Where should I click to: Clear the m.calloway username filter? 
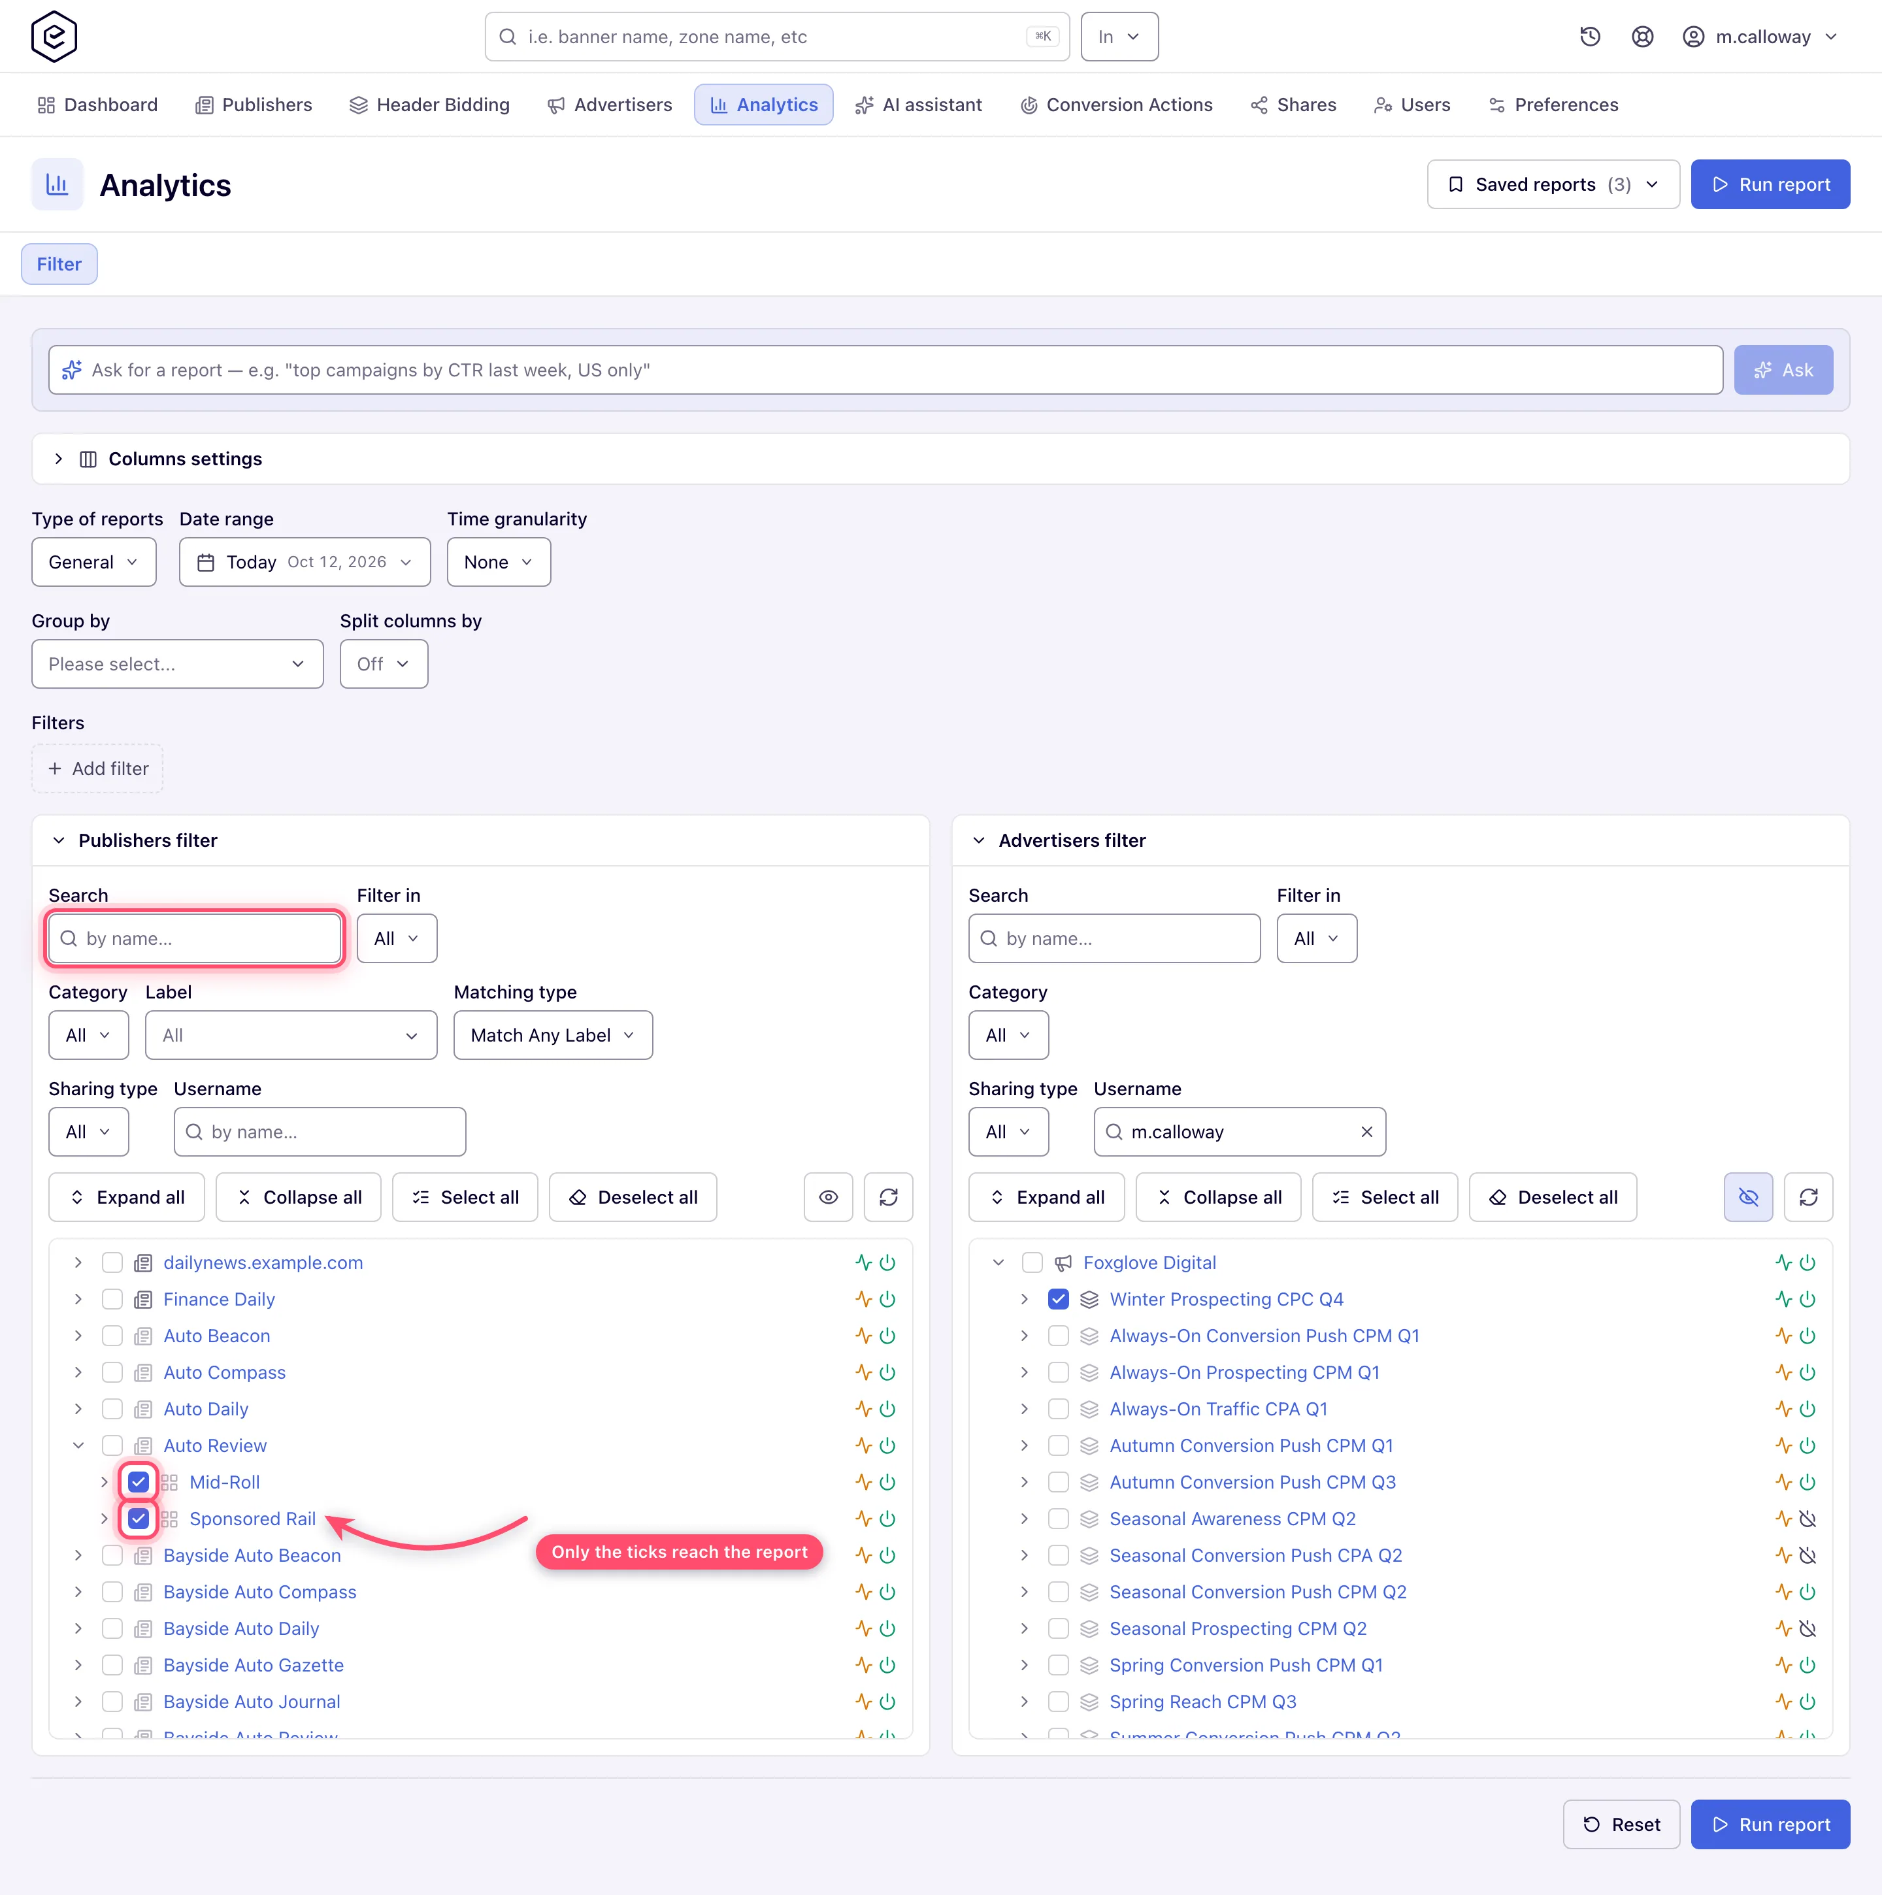click(x=1366, y=1132)
